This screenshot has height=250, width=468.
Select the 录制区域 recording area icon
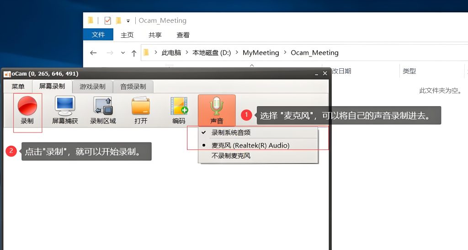coord(103,106)
